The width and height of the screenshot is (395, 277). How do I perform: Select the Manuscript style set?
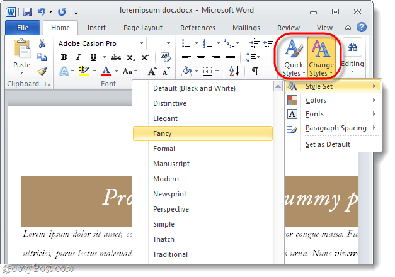203,164
